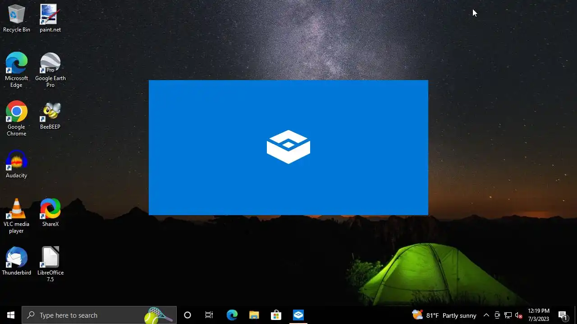
Task: Open the weather widget showing 81°F
Action: 444,315
